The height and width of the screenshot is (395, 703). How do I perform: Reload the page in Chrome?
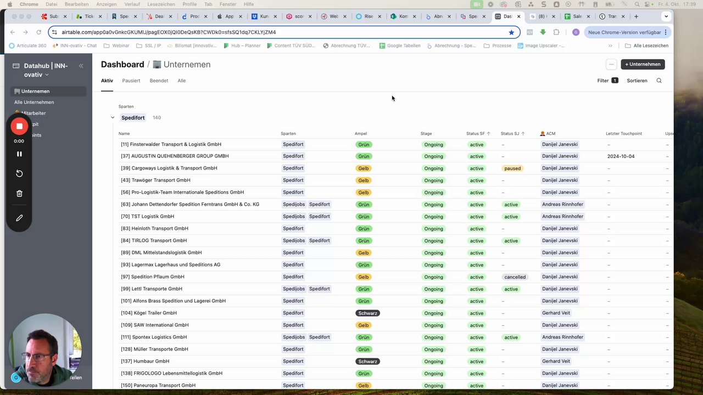pyautogui.click(x=38, y=32)
